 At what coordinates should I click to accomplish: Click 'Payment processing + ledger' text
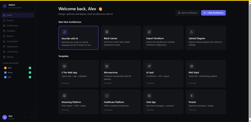pos(201,106)
